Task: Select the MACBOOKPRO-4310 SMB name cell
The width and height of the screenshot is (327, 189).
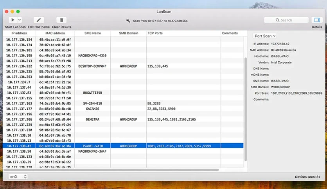Action: point(92,55)
